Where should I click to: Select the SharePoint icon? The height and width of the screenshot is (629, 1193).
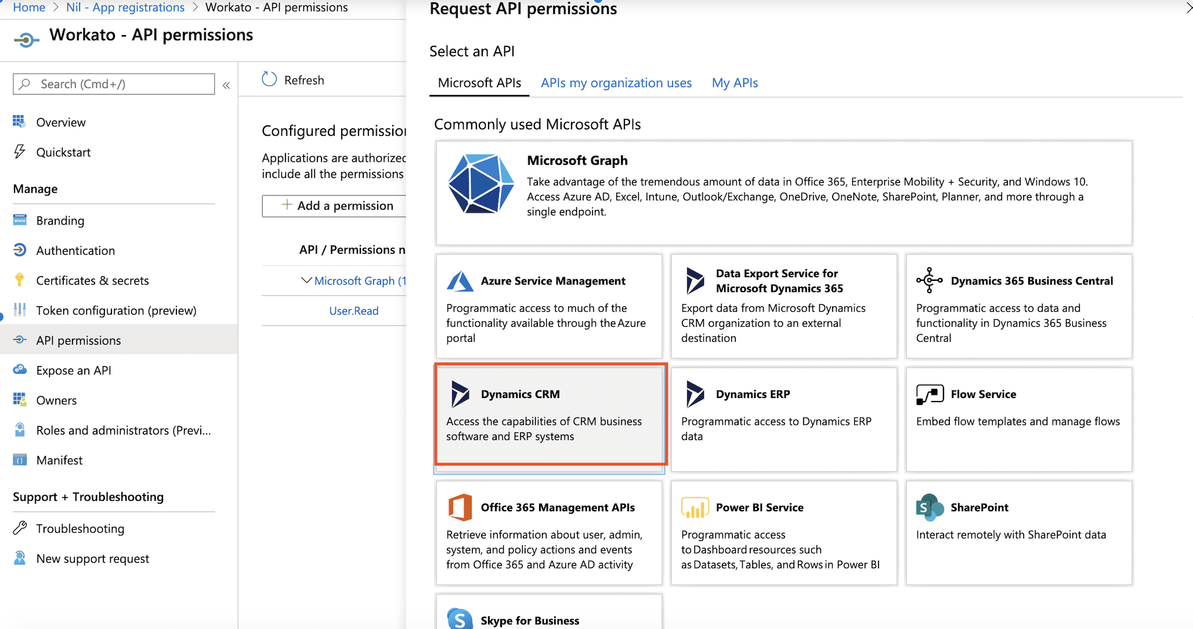click(x=928, y=507)
